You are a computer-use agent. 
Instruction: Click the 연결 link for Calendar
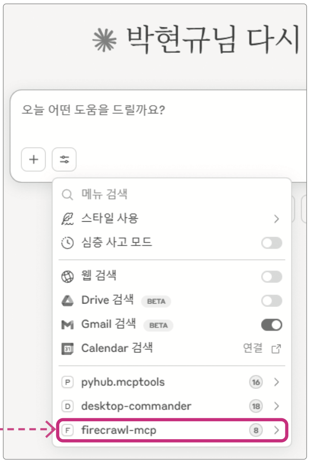tap(253, 348)
